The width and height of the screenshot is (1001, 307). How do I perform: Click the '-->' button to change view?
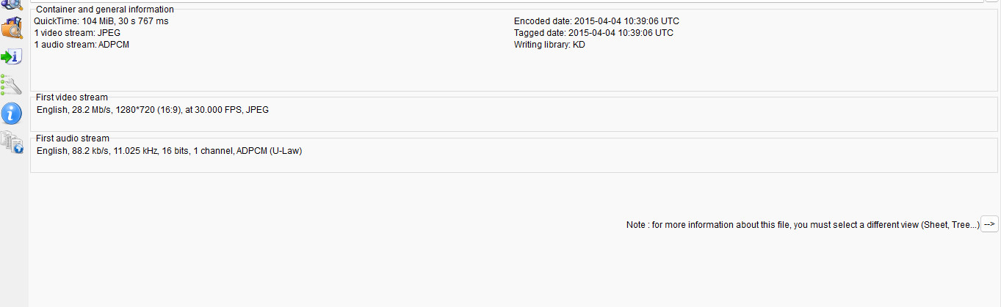[989, 224]
